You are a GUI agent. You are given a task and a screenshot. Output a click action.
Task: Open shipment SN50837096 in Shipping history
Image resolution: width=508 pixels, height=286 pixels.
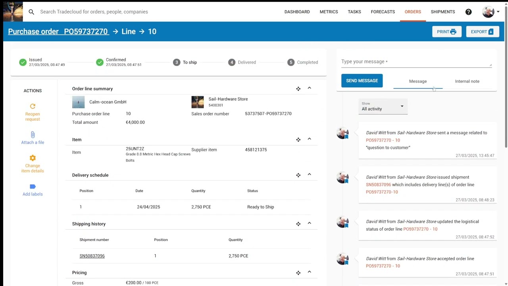coord(92,256)
